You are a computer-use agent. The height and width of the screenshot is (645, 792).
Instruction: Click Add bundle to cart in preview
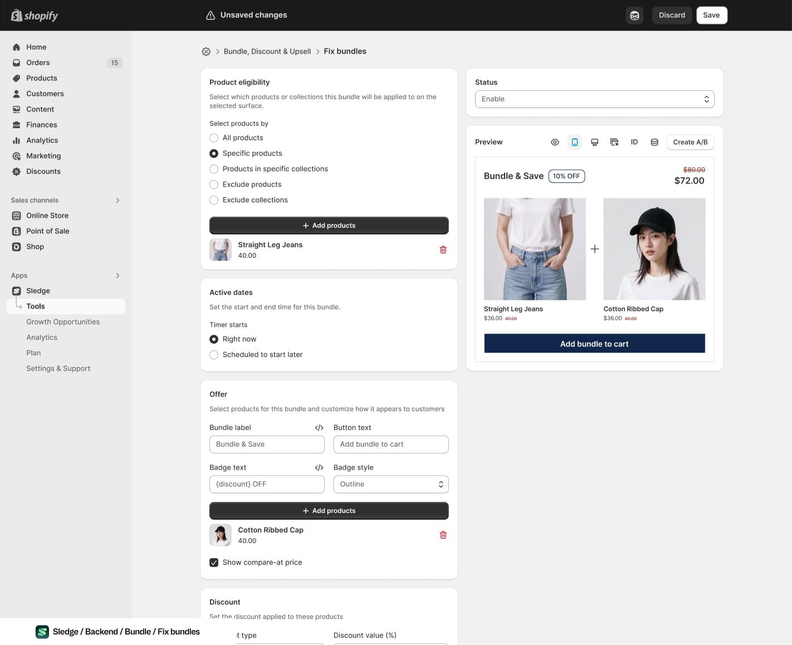point(595,344)
